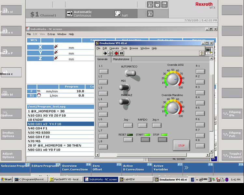244x195 pixels.
Task: Toggle the R 8 button
Action: tap(200, 146)
